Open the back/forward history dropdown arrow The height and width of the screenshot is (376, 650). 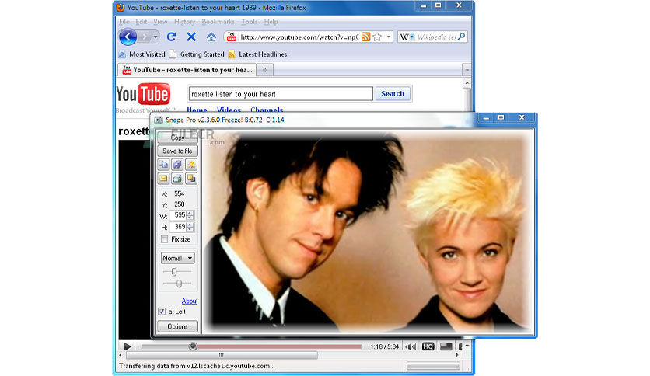[156, 37]
